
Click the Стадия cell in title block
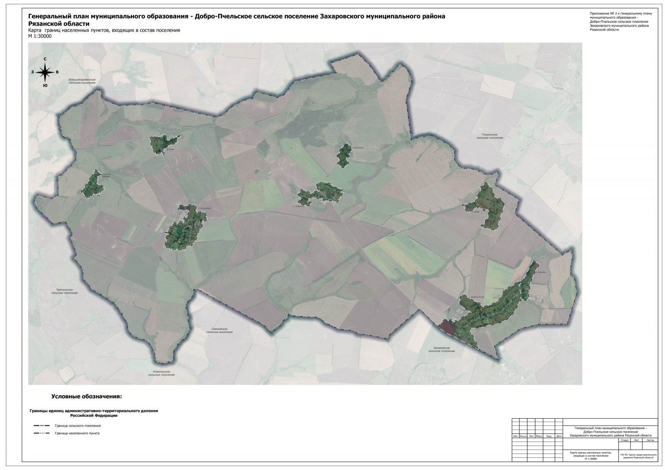[x=625, y=440]
